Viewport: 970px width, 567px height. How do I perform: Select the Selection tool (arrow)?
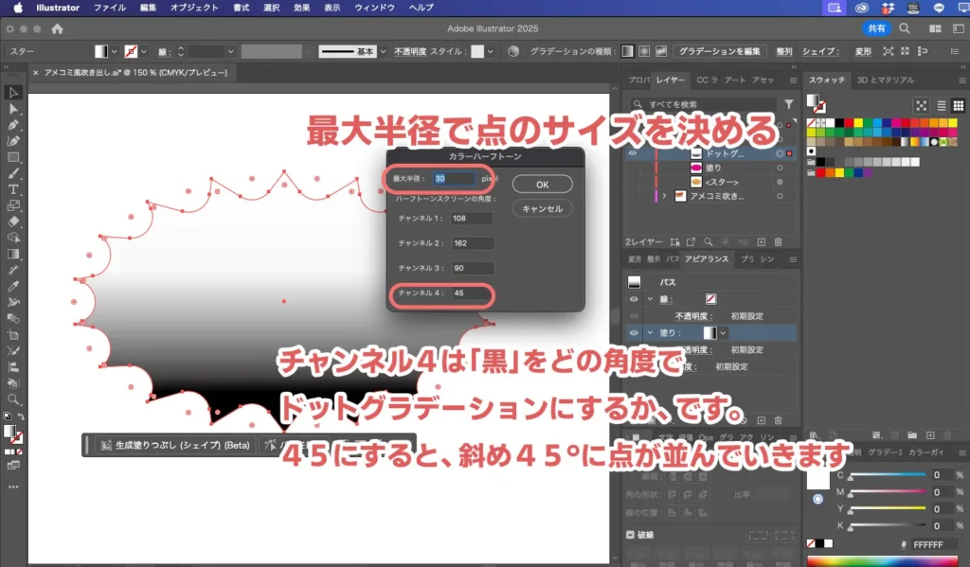click(x=13, y=92)
